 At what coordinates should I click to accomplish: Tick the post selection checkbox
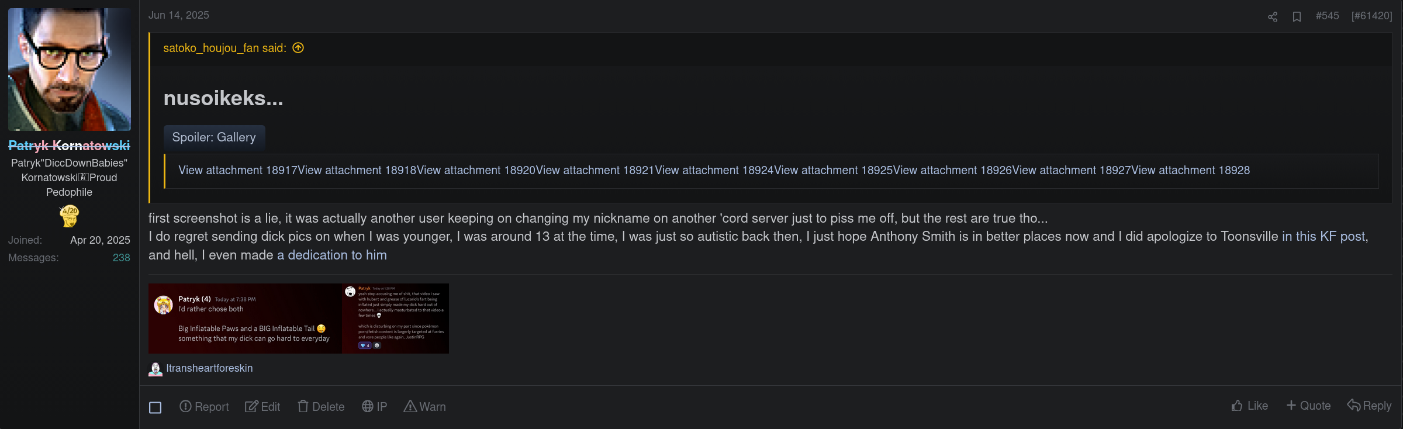[155, 407]
